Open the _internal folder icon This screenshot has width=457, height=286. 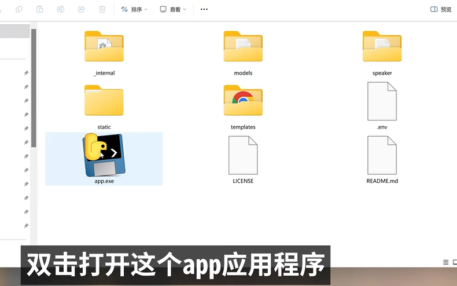[104, 46]
